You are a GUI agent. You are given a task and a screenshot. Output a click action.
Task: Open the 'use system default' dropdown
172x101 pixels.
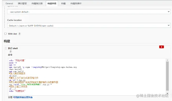click(89, 12)
